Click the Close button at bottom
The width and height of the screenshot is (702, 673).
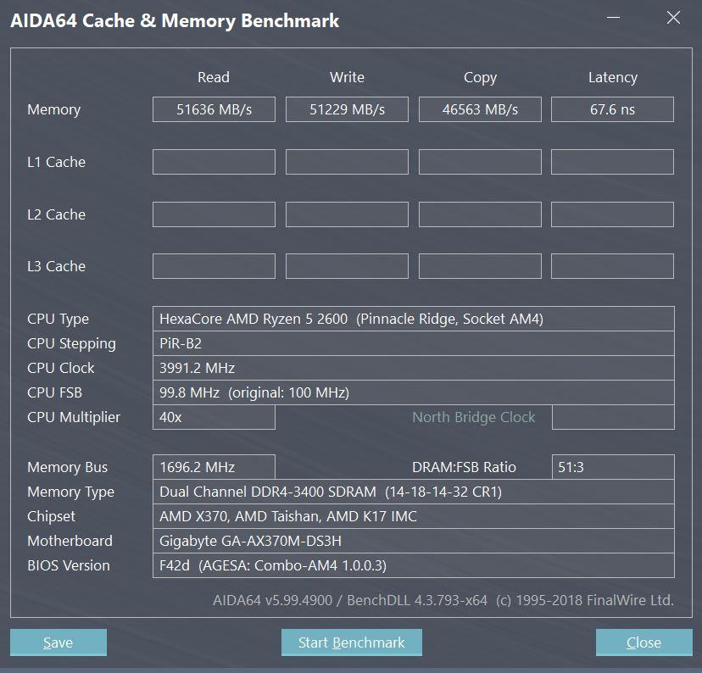643,642
